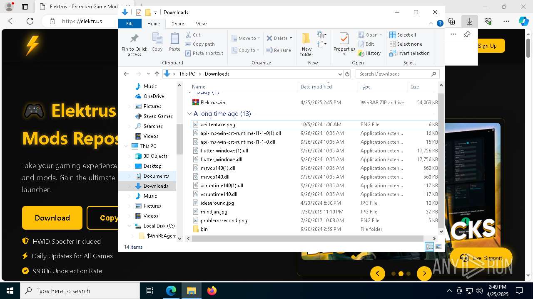Sort by Type column header
Viewport: 533px width, 299px height.
(x=383, y=87)
